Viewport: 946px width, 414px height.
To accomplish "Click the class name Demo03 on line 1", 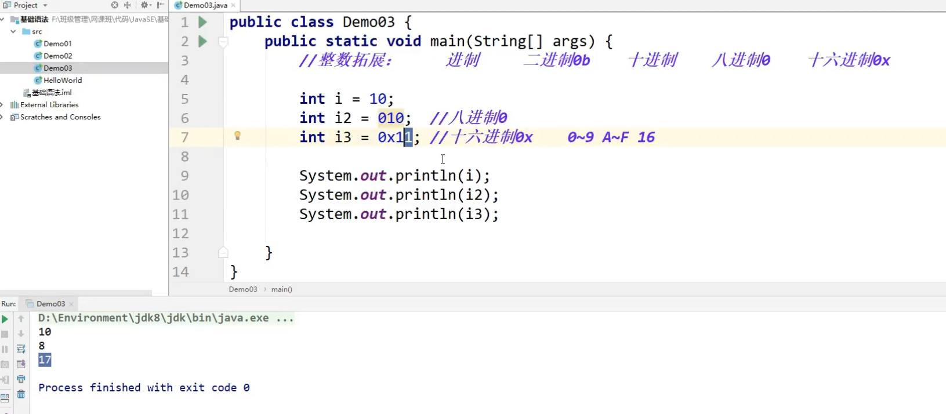I will pyautogui.click(x=368, y=22).
